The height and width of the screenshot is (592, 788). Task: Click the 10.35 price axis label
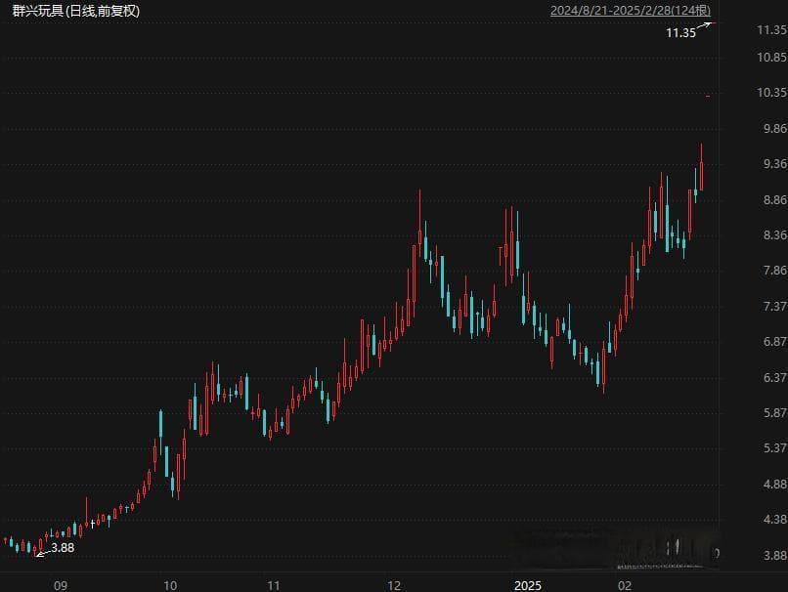(x=772, y=93)
